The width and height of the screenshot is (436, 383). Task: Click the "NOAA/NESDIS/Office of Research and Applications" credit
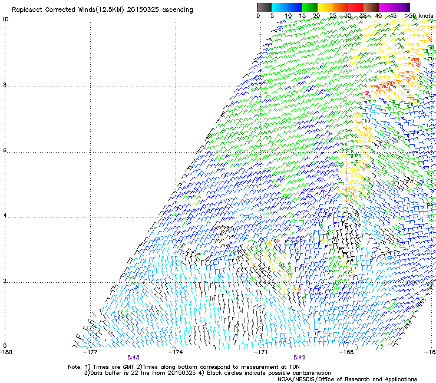(347, 379)
